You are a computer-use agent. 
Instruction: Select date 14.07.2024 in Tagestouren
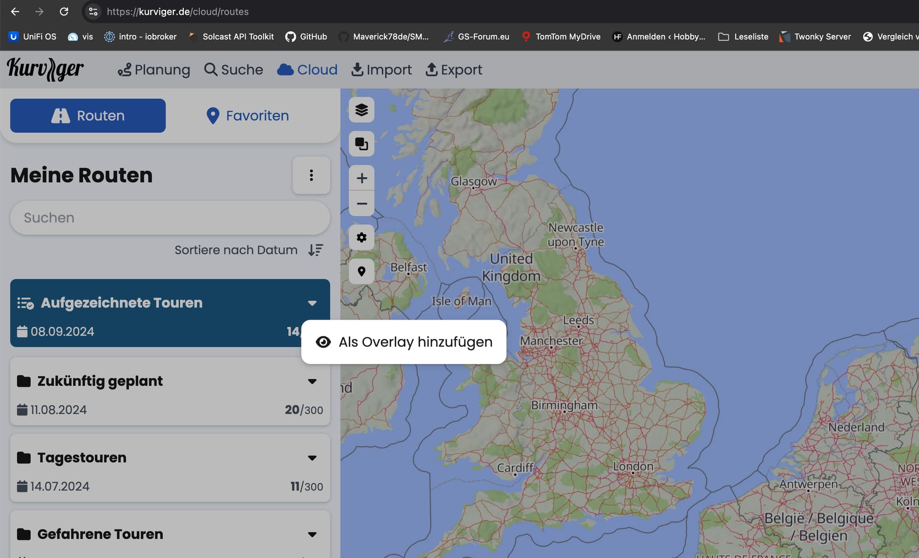(x=60, y=486)
